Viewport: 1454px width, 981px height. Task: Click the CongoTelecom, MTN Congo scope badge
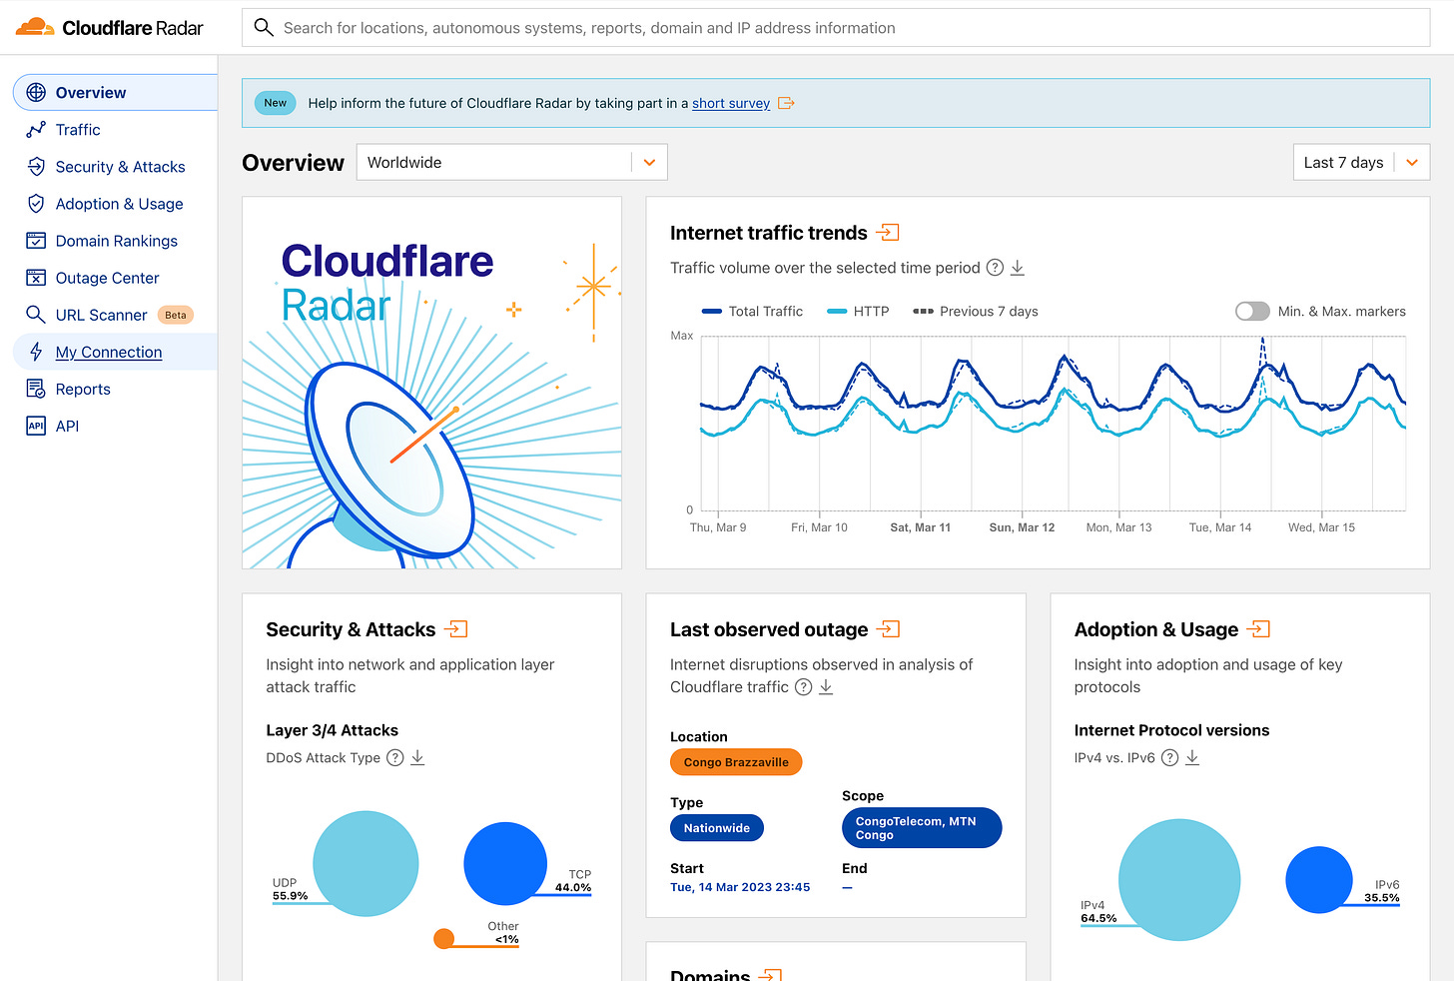tap(922, 828)
